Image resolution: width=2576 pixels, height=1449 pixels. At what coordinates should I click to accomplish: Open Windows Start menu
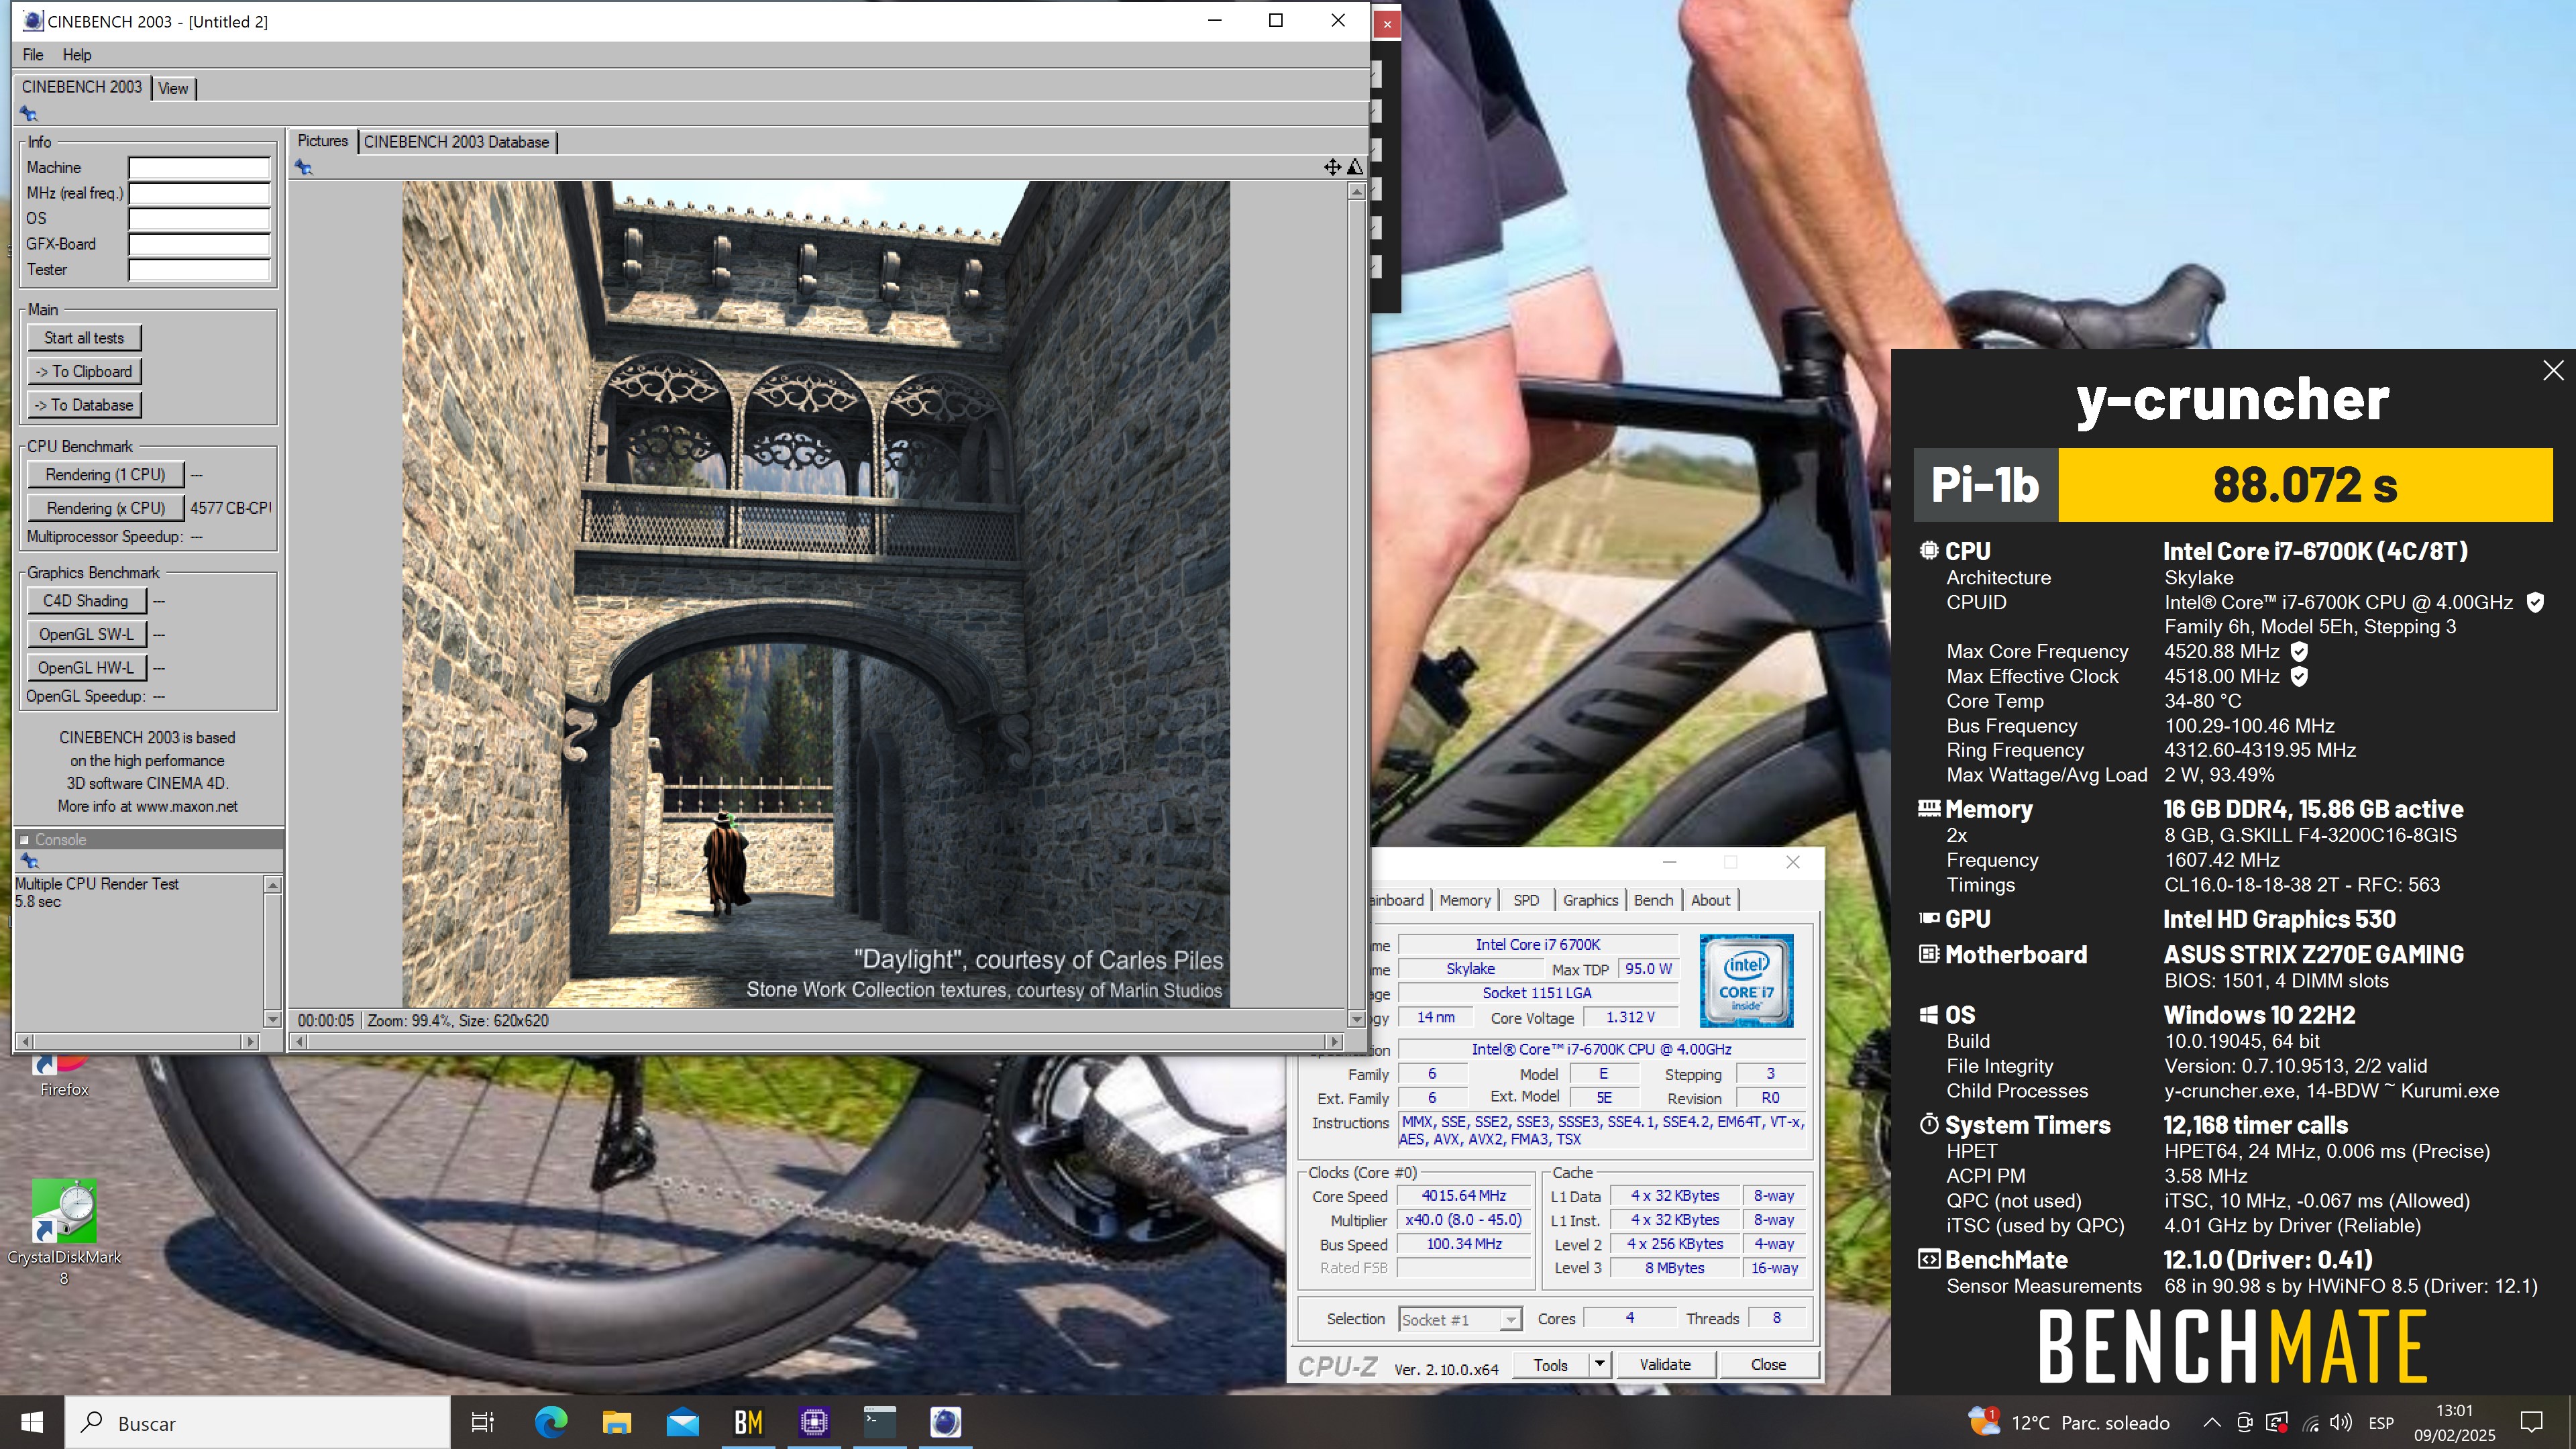(32, 1422)
